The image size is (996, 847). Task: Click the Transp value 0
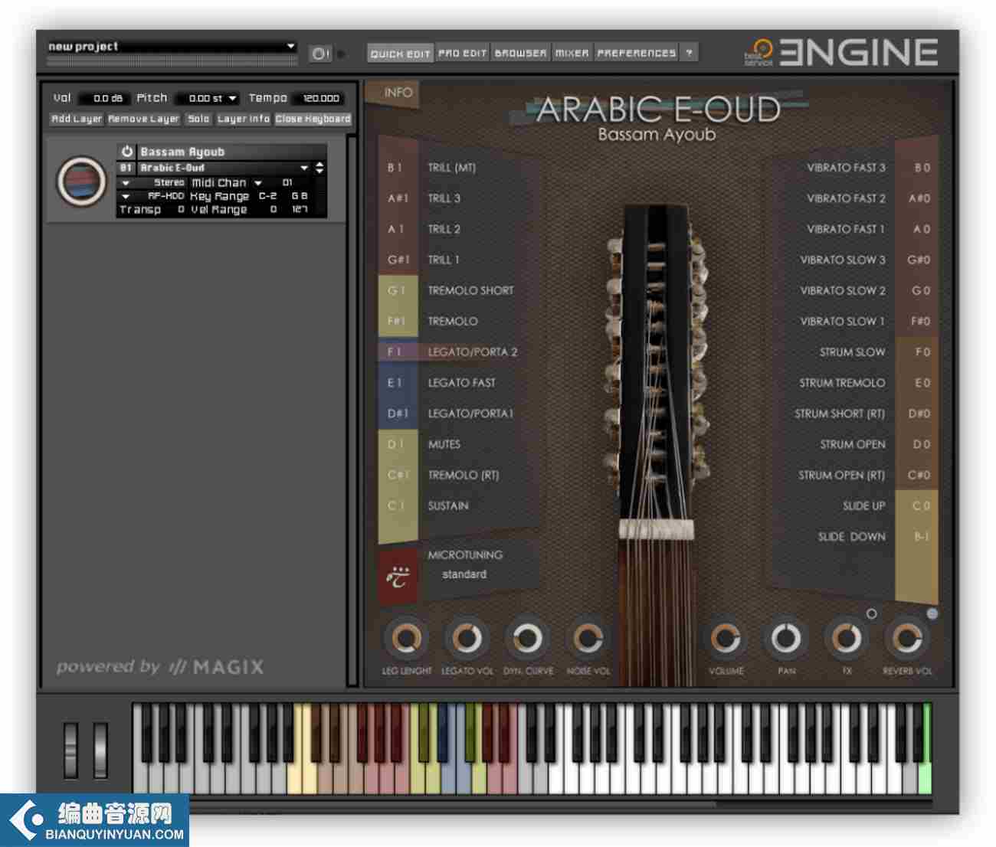181,209
